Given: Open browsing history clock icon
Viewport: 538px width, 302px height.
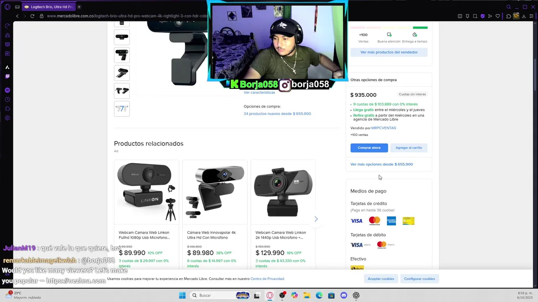Looking at the screenshot, I should (8, 99).
